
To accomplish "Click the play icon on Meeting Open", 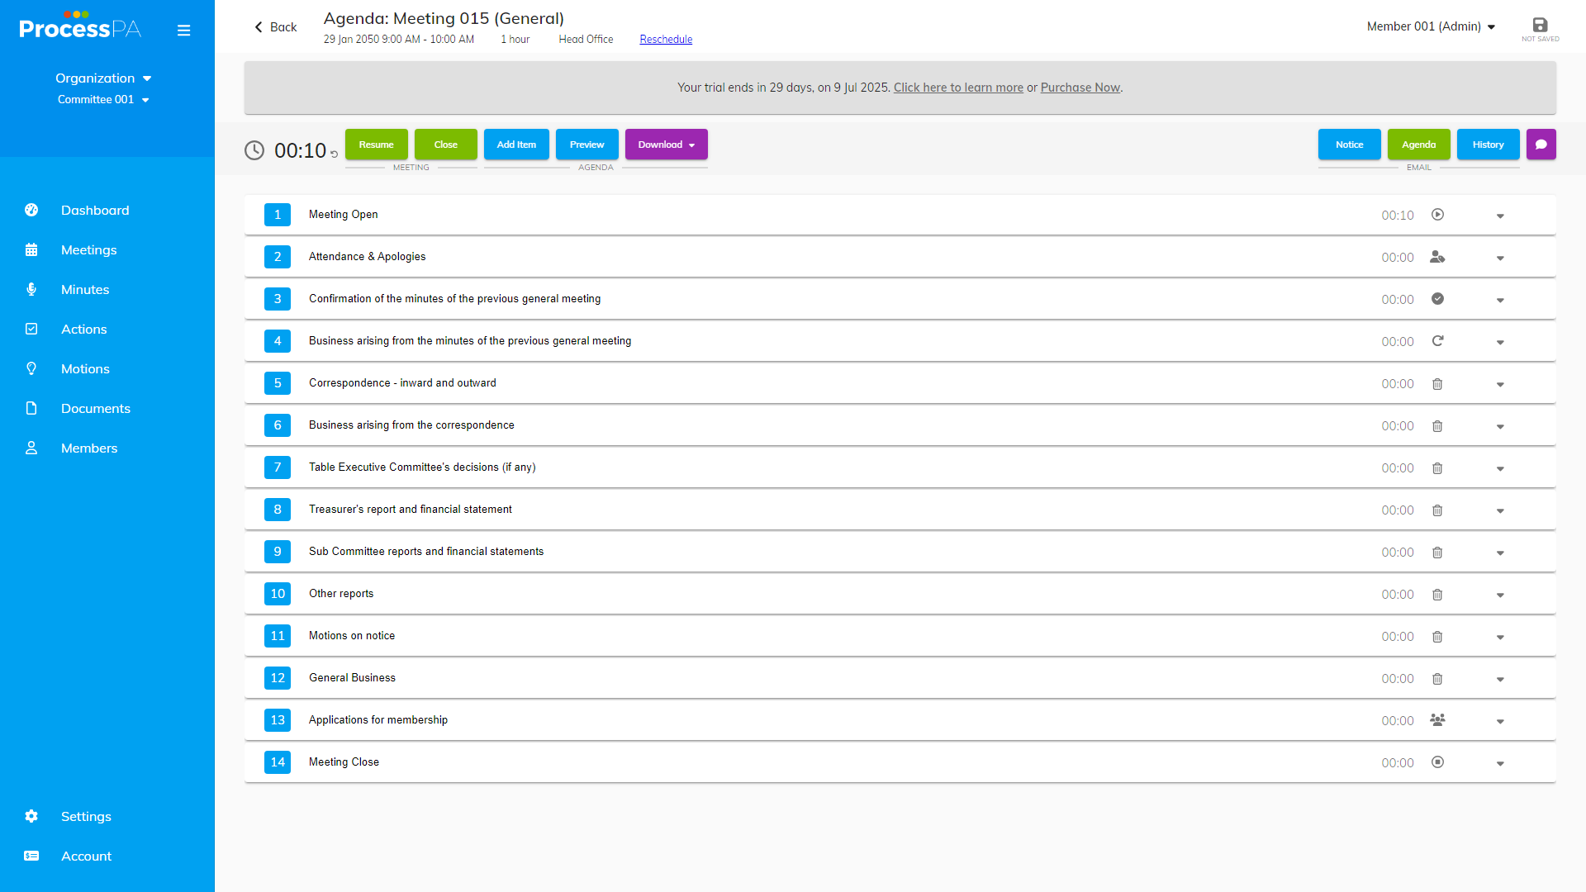I will click(x=1437, y=215).
